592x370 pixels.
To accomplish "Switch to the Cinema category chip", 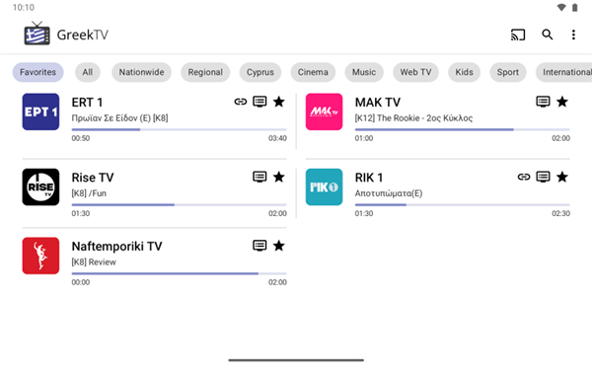I will 313,72.
